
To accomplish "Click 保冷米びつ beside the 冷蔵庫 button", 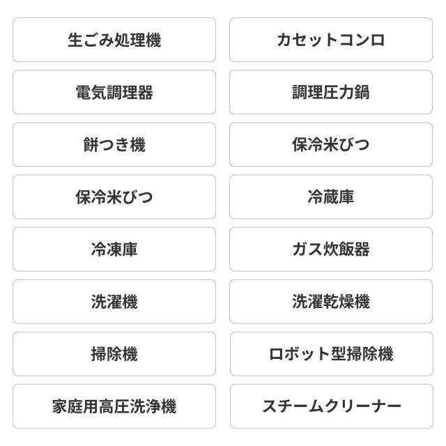I will pyautogui.click(x=114, y=197).
